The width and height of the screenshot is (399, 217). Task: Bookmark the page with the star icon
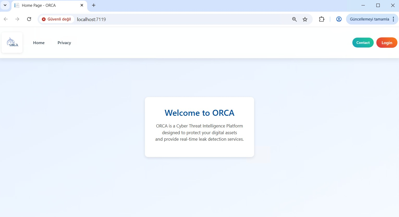tap(305, 19)
